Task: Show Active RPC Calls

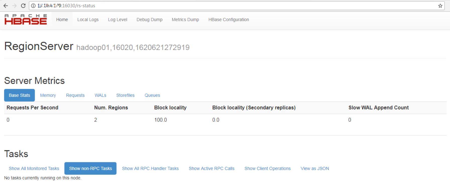Action: [x=212, y=168]
